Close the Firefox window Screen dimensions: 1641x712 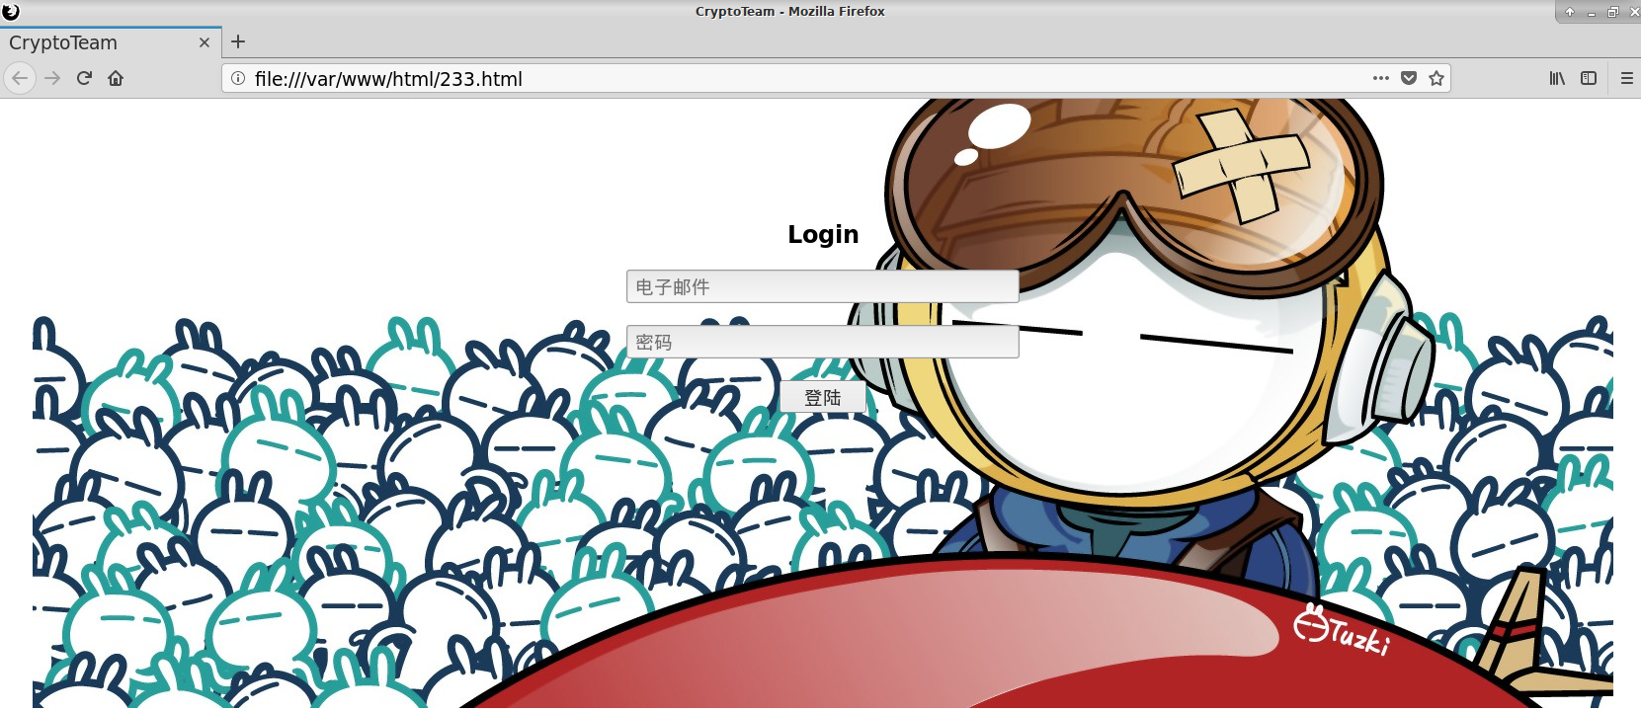click(x=1634, y=12)
